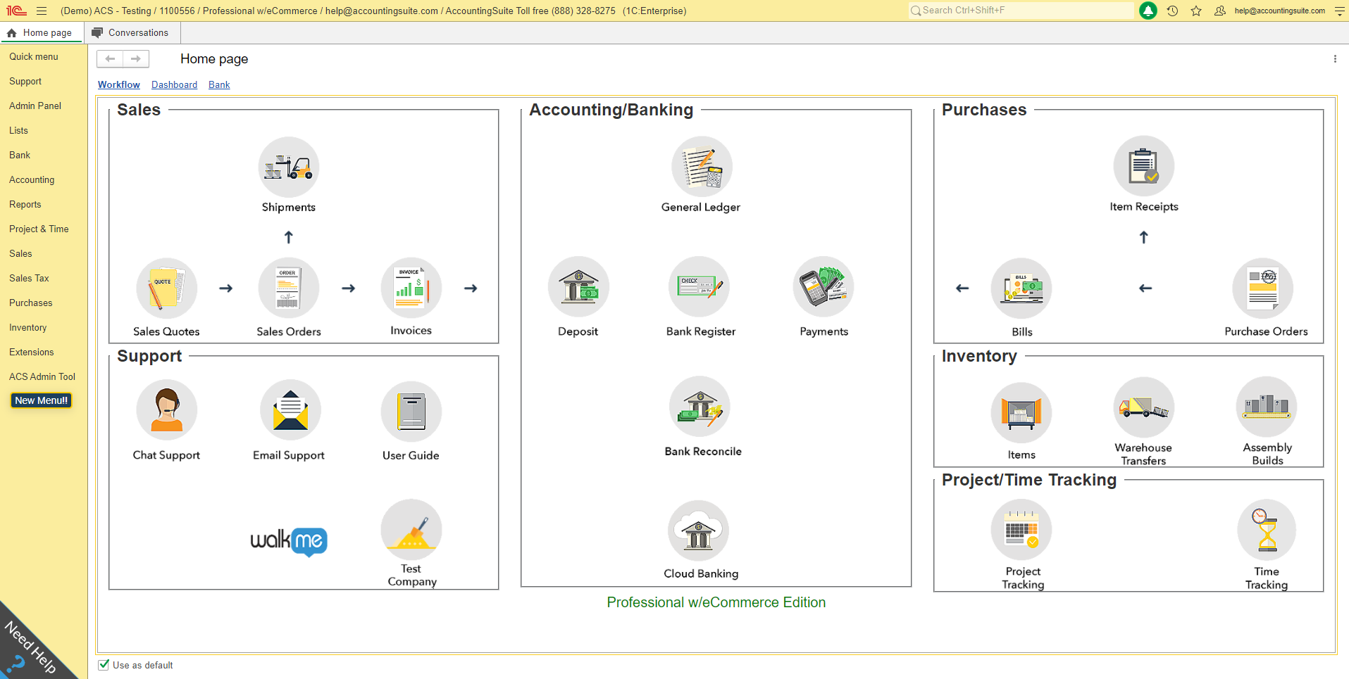Open ACS Admin Tool in sidebar
Image resolution: width=1349 pixels, height=679 pixels.
[x=42, y=376]
